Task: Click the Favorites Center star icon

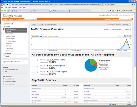Action: tap(2, 11)
